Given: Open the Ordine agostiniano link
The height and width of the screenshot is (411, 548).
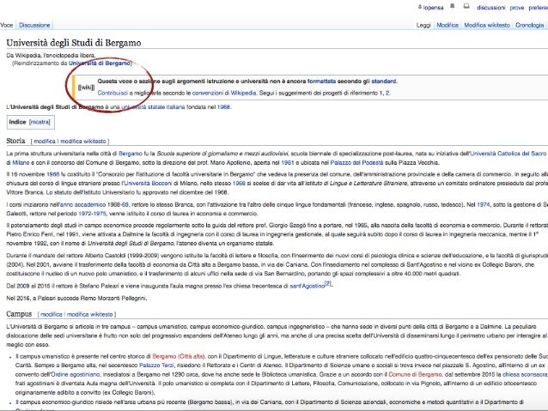Looking at the screenshot, I should 75,374.
